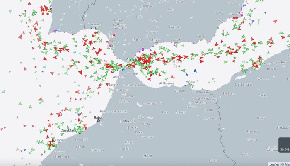Viewport: 290px width, 166px height.
Task: Select the Rabat capital city marker
Action: 98,120
